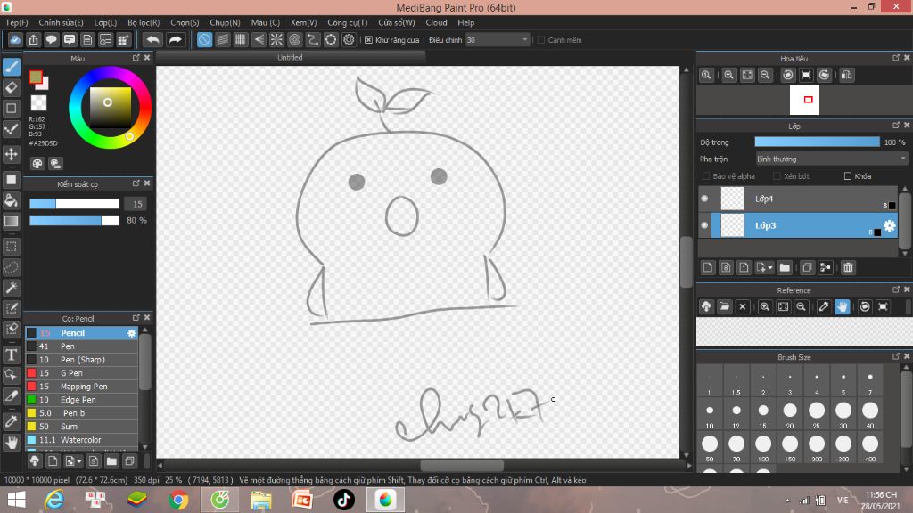Viewport: 913px width, 513px height.
Task: Click the Undo arrow in toolbar
Action: (152, 39)
